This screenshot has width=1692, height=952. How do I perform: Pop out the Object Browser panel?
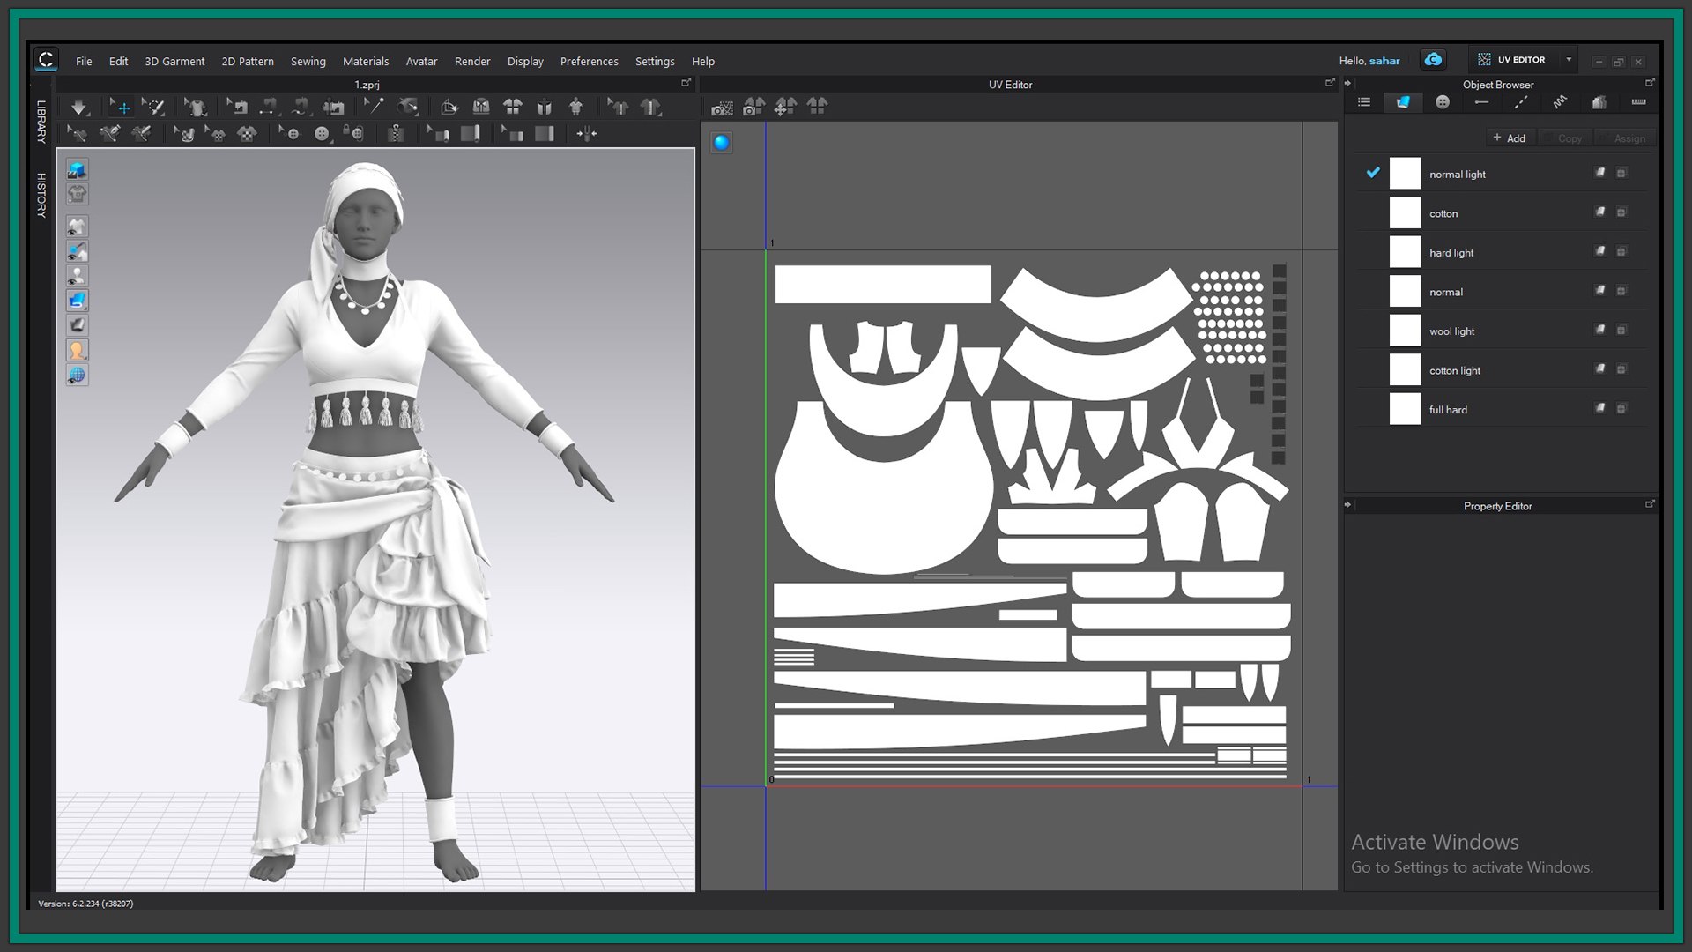pos(1650,83)
